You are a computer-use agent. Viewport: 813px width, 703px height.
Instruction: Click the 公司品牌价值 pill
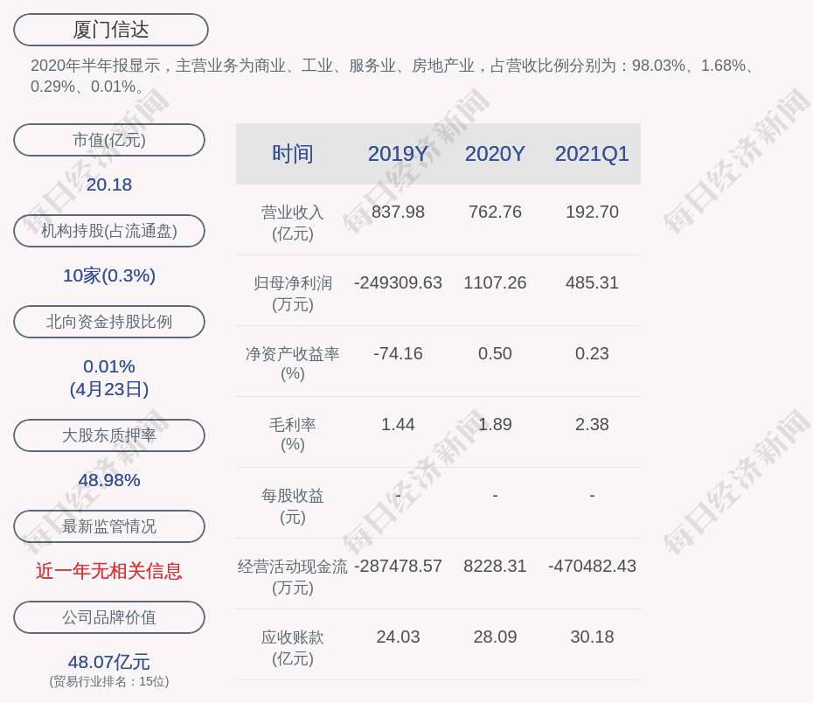(109, 617)
